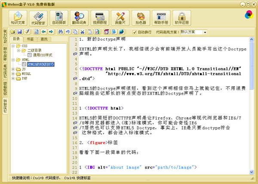The height and width of the screenshot is (184, 258).
Task: Click the open folder toolbar icon
Action: [x=12, y=32]
